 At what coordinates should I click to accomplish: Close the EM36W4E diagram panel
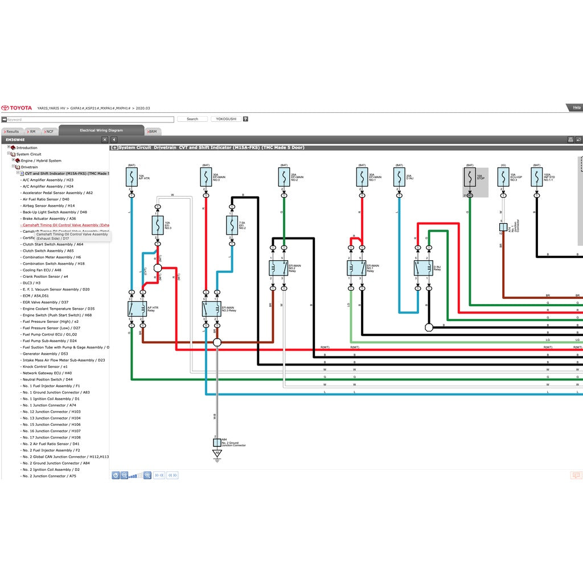click(x=105, y=139)
